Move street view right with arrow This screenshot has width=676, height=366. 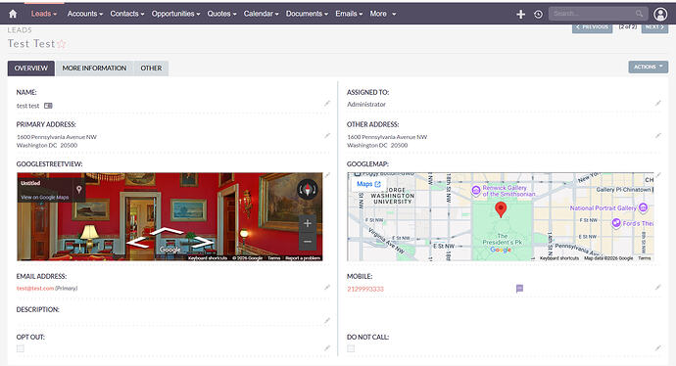tap(203, 243)
